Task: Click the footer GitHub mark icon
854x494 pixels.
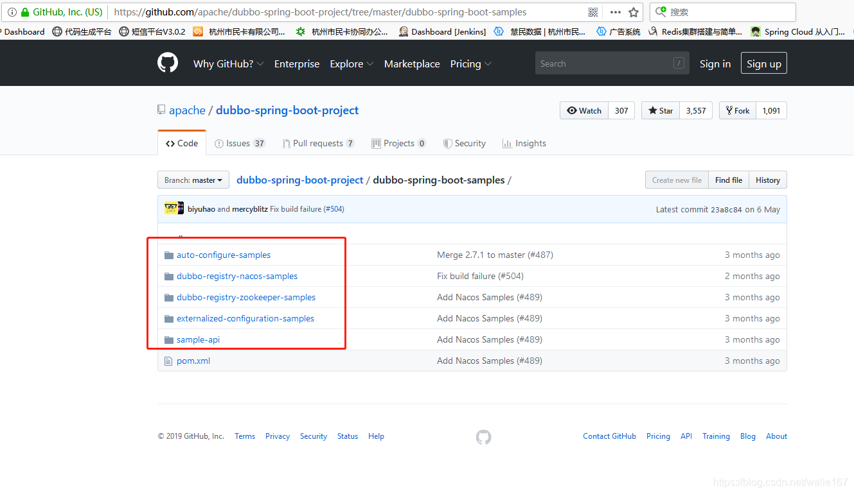Action: coord(483,437)
